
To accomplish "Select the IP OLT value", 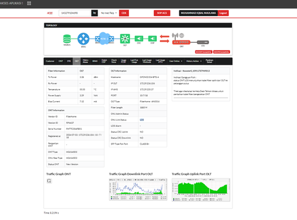I will [147, 83].
